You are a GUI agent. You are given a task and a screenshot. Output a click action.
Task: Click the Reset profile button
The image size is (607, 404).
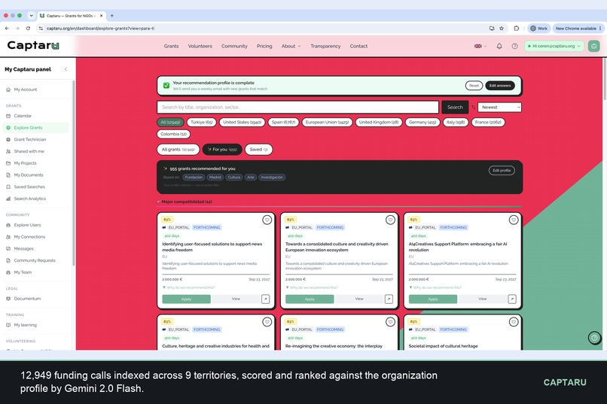point(474,86)
